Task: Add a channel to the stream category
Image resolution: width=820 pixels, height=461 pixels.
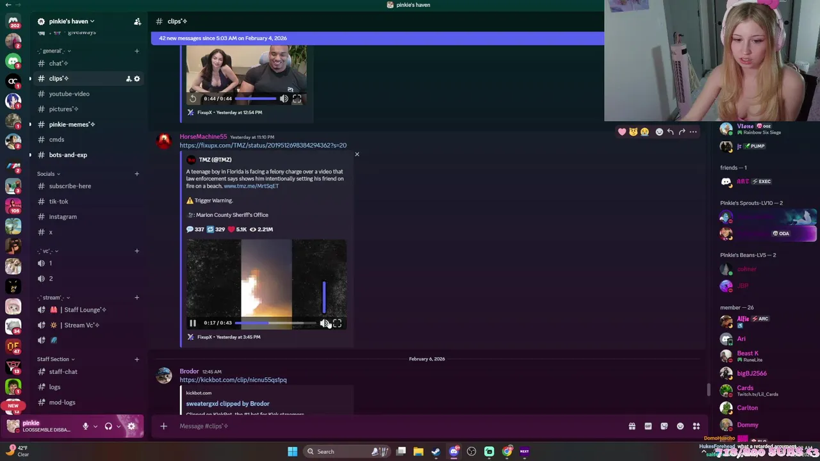Action: pyautogui.click(x=136, y=297)
